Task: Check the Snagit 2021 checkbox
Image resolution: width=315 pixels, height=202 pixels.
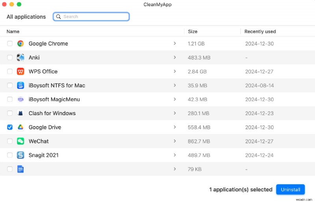Action: tap(9, 155)
